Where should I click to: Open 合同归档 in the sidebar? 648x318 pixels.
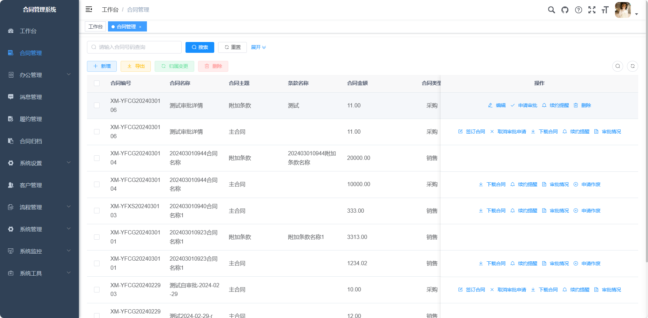click(39, 141)
